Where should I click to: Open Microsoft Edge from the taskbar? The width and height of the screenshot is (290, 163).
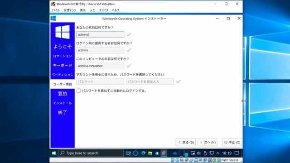(143, 153)
